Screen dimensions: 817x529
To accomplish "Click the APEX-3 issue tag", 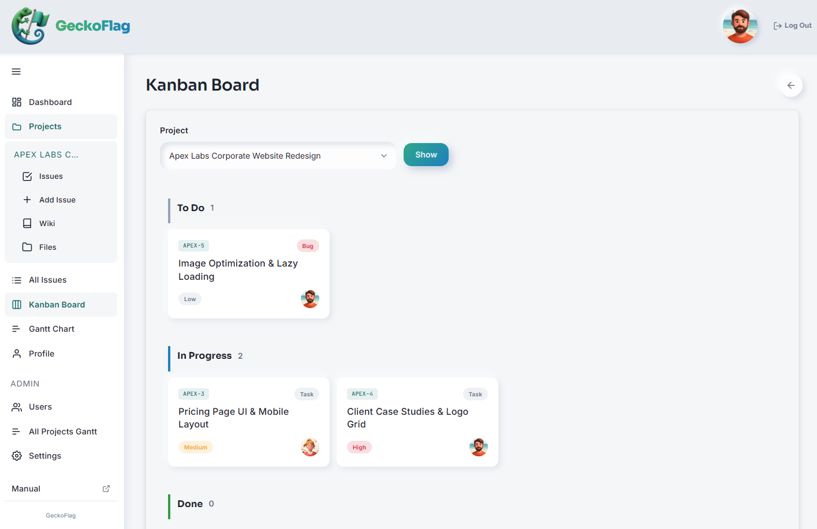I will (x=193, y=394).
